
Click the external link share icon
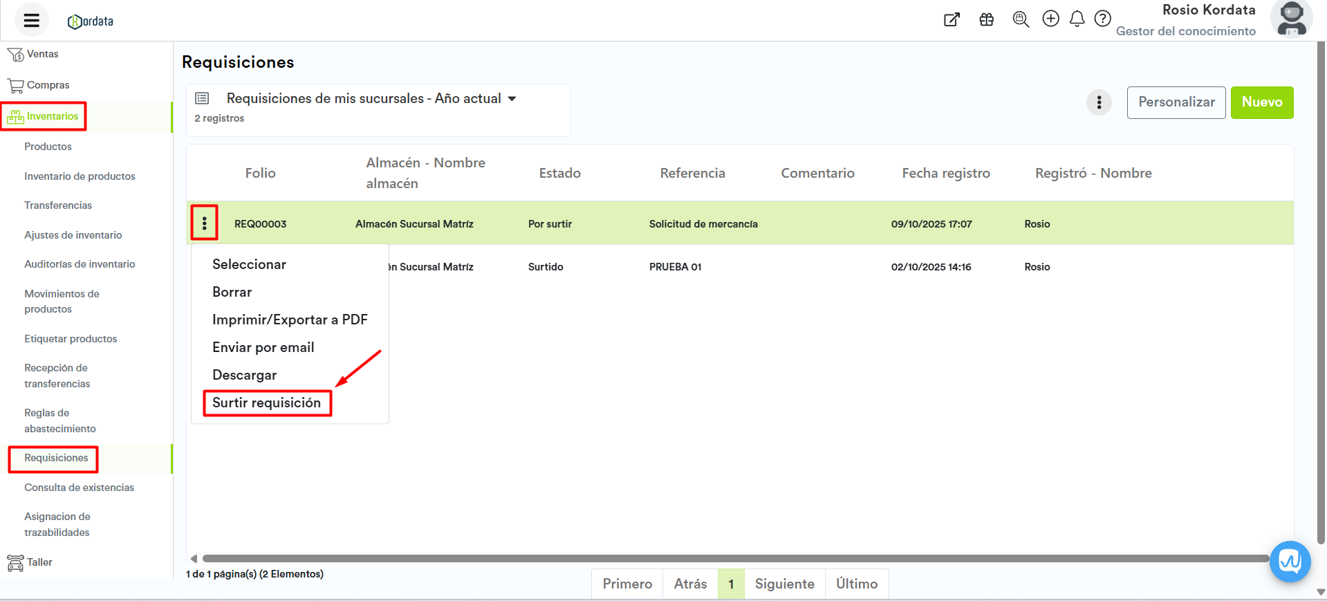[952, 19]
